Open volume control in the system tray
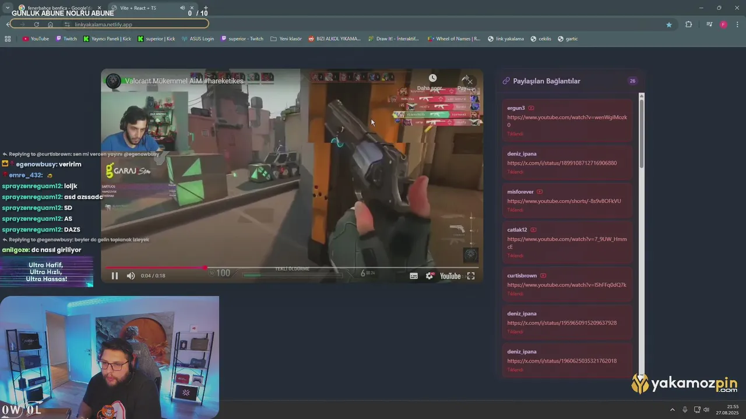Viewport: 746px width, 419px height. coord(706,410)
